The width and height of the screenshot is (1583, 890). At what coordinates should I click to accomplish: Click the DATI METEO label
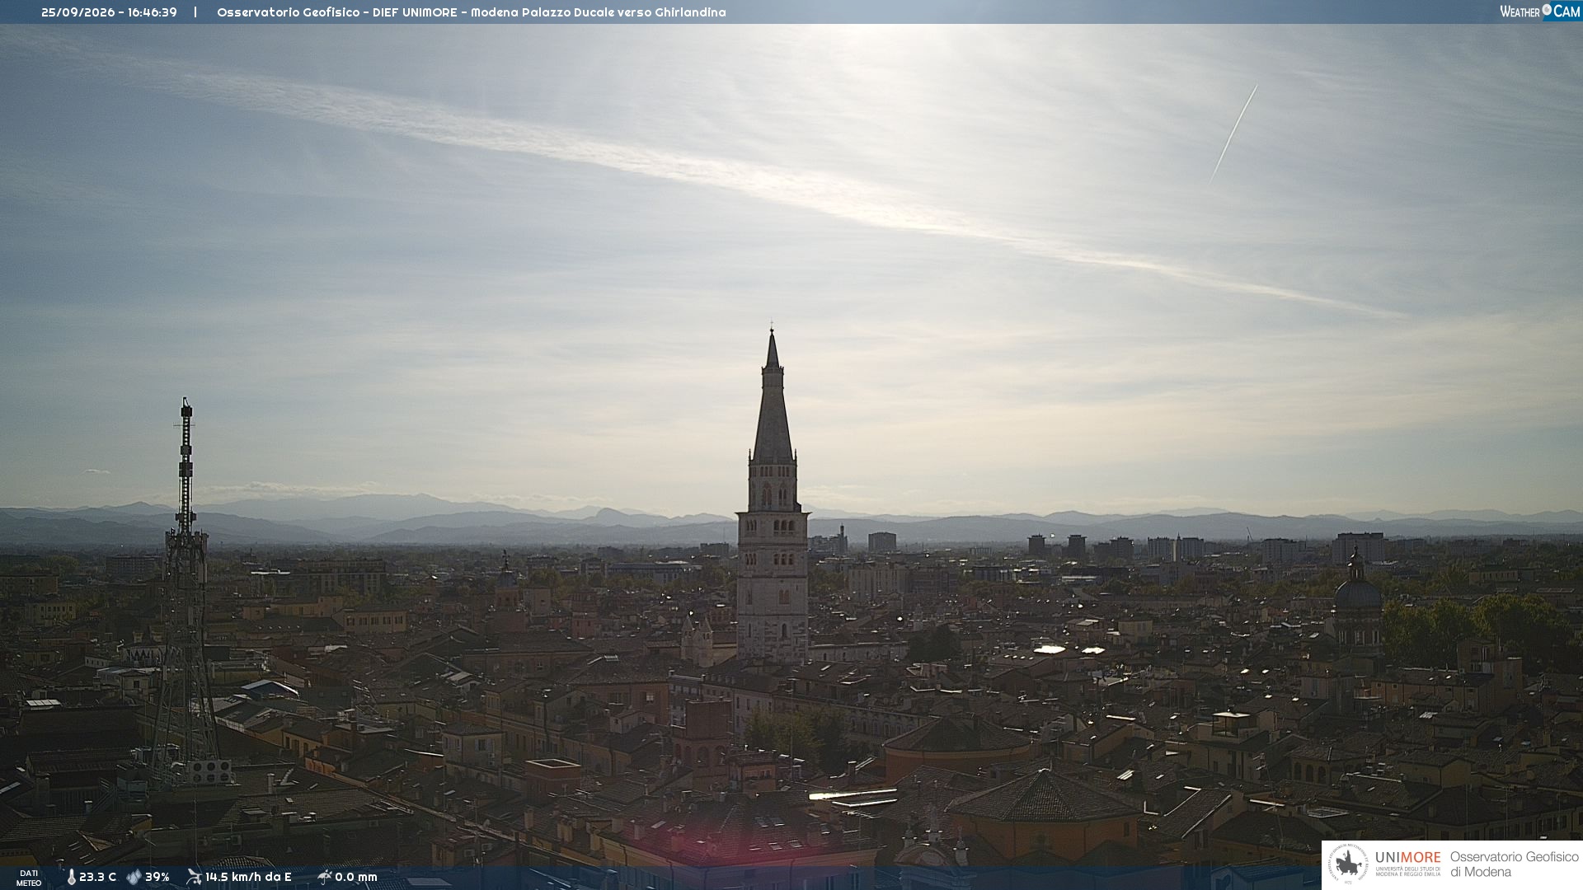[29, 878]
